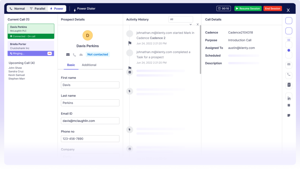
Task: Click the phone icon under Davis Perkins
Action: (74, 55)
